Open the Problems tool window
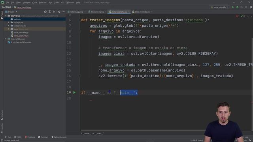Screen dimensions: 253x142 click(x=30, y=137)
